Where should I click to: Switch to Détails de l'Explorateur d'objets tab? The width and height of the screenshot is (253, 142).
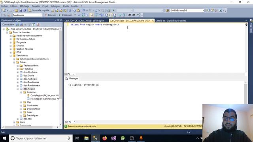[171, 21]
